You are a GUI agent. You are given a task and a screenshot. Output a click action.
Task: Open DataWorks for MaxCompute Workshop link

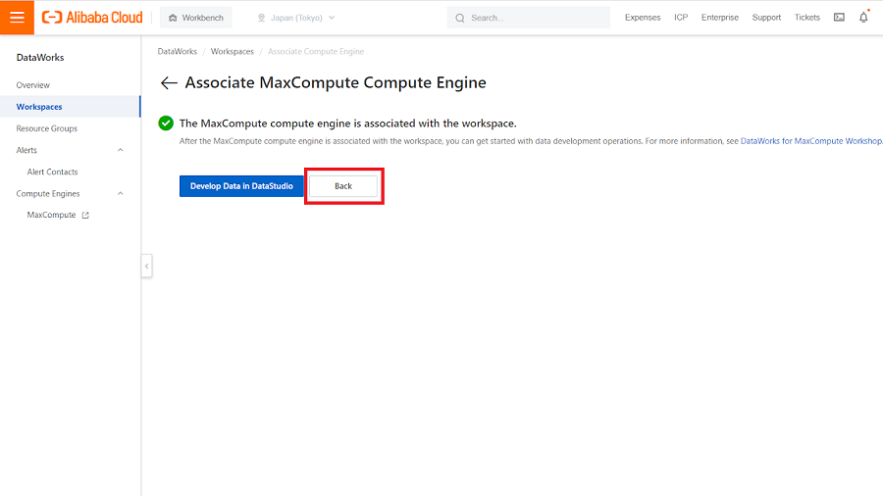point(810,141)
